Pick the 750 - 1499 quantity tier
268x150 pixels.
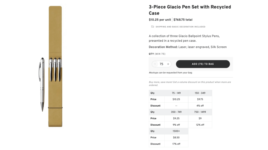(200, 112)
